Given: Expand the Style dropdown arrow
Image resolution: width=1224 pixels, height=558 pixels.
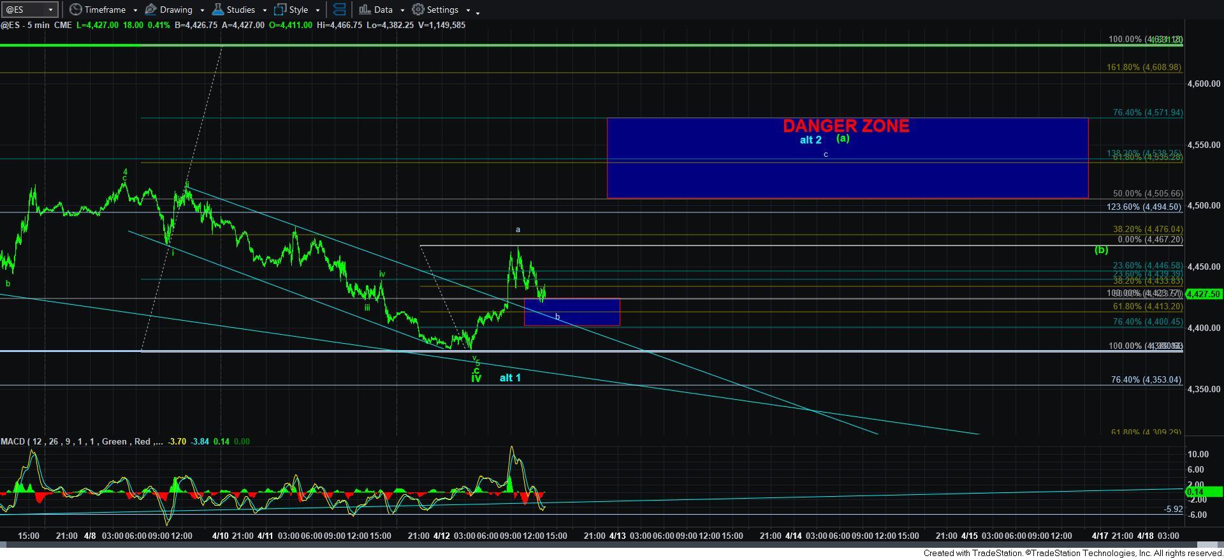Looking at the screenshot, I should tap(317, 10).
